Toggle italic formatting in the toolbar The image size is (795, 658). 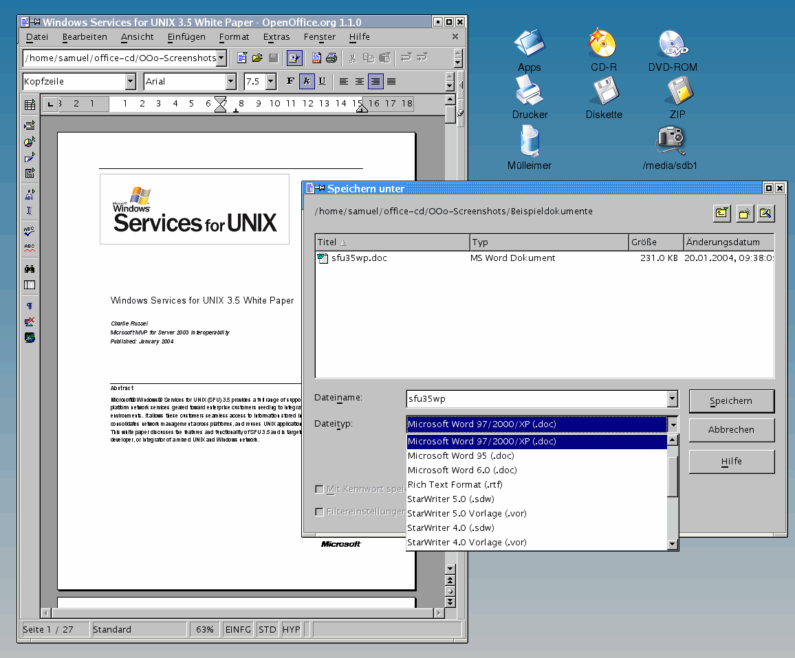point(307,81)
